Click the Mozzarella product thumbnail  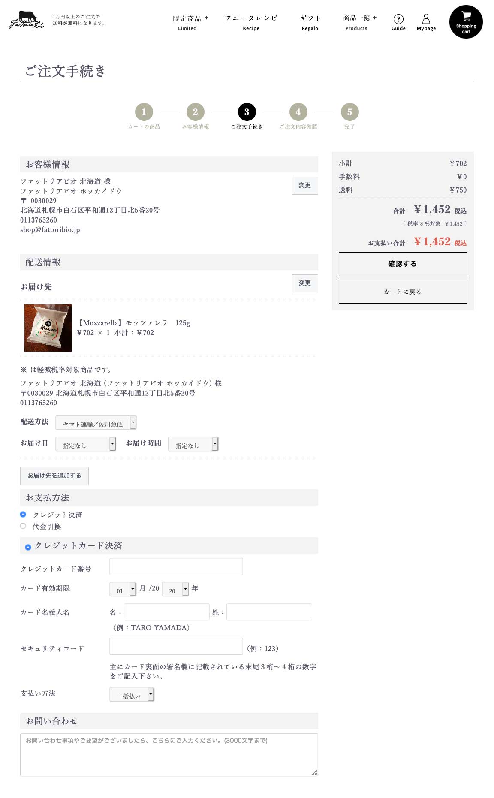tap(48, 328)
